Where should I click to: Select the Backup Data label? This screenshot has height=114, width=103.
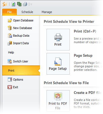point(21,36)
